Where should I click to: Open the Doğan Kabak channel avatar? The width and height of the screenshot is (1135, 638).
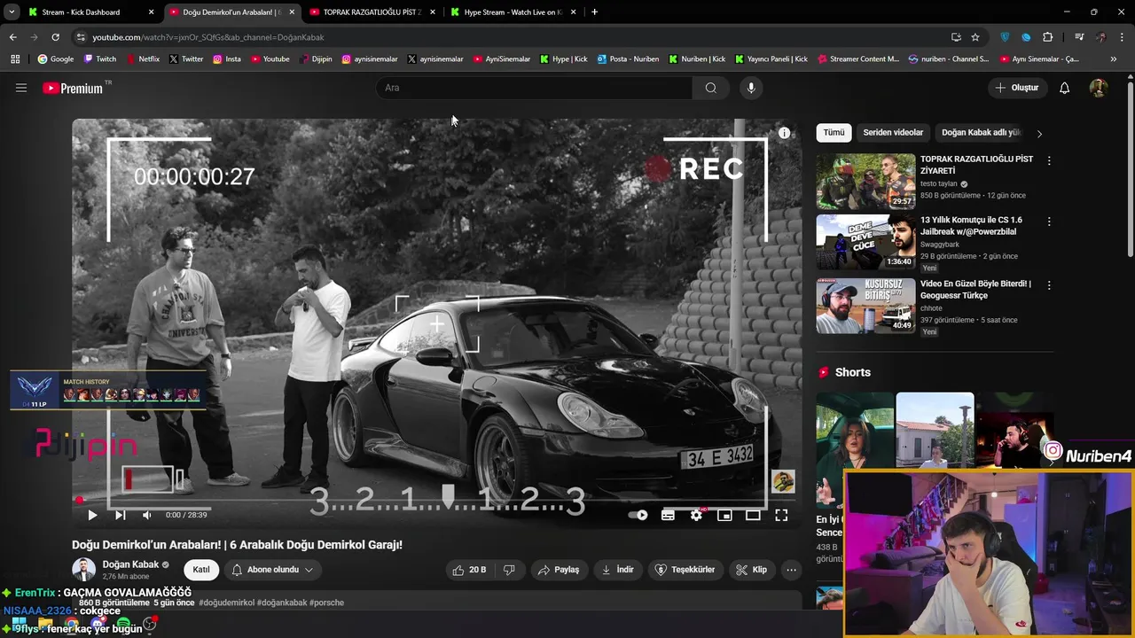click(x=83, y=570)
